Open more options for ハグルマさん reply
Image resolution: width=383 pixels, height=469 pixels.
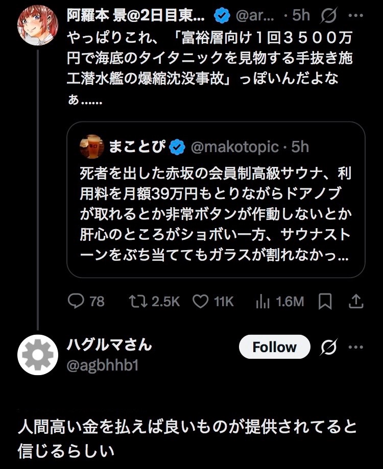point(355,347)
